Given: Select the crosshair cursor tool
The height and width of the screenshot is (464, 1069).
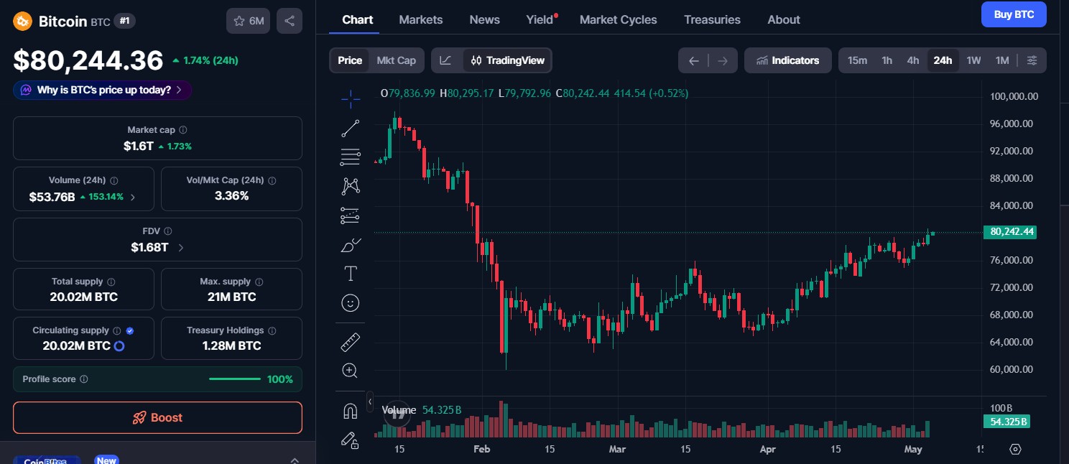Looking at the screenshot, I should 351,99.
